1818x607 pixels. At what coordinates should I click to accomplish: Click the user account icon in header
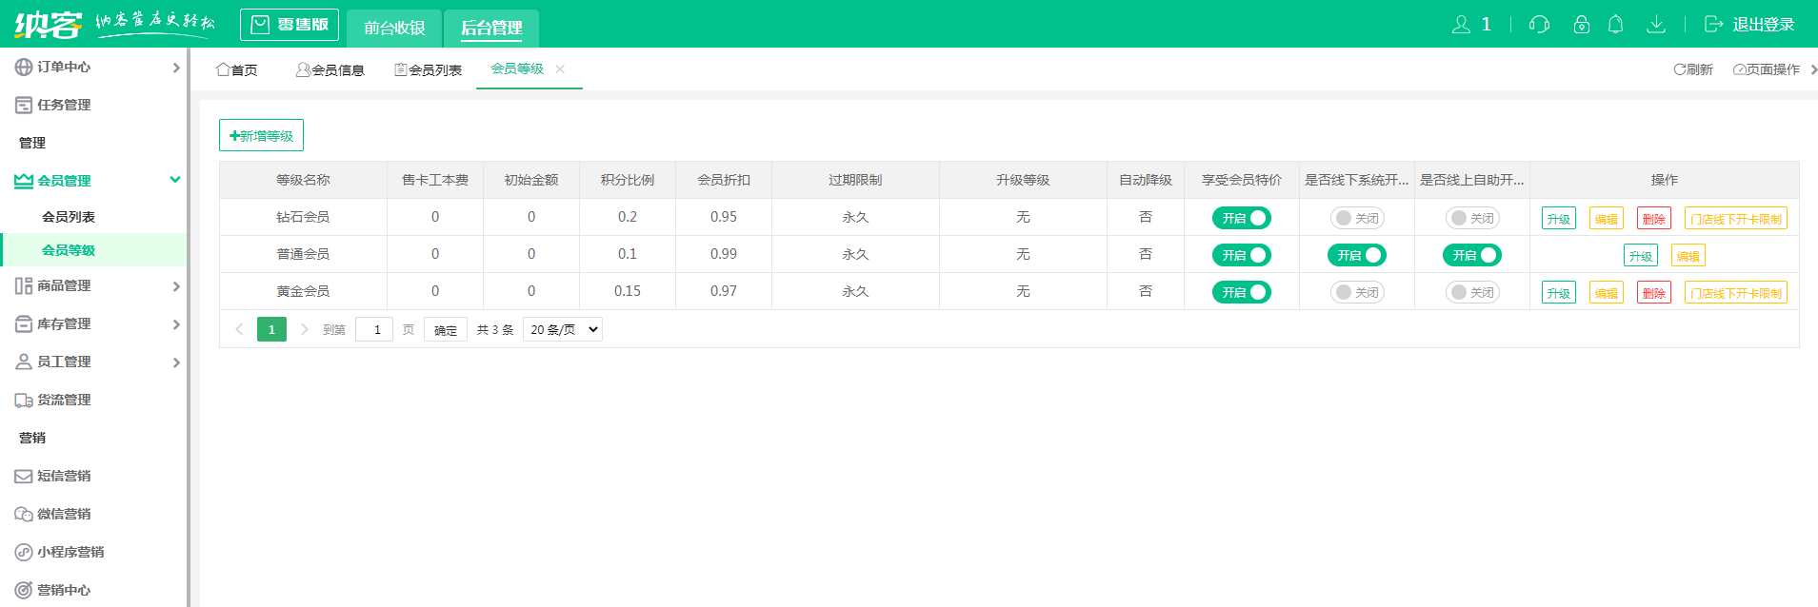tap(1461, 25)
